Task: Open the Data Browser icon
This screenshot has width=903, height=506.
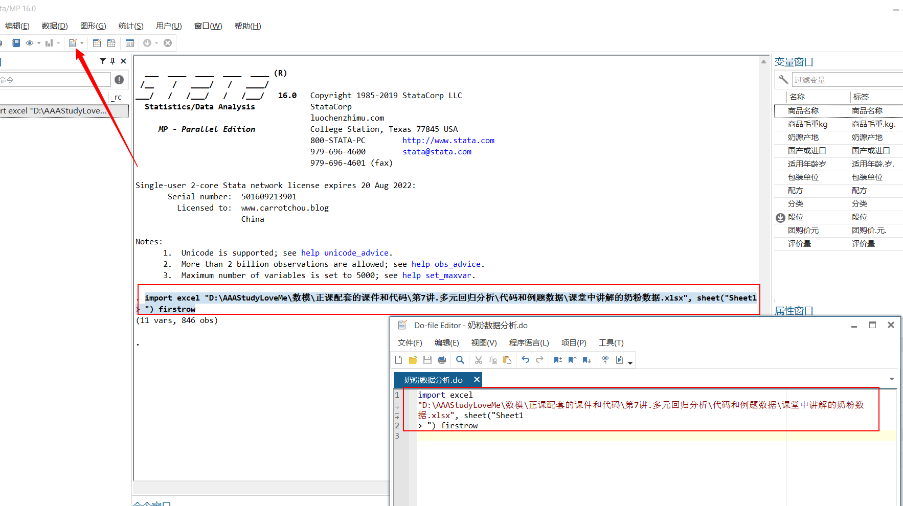Action: [111, 43]
